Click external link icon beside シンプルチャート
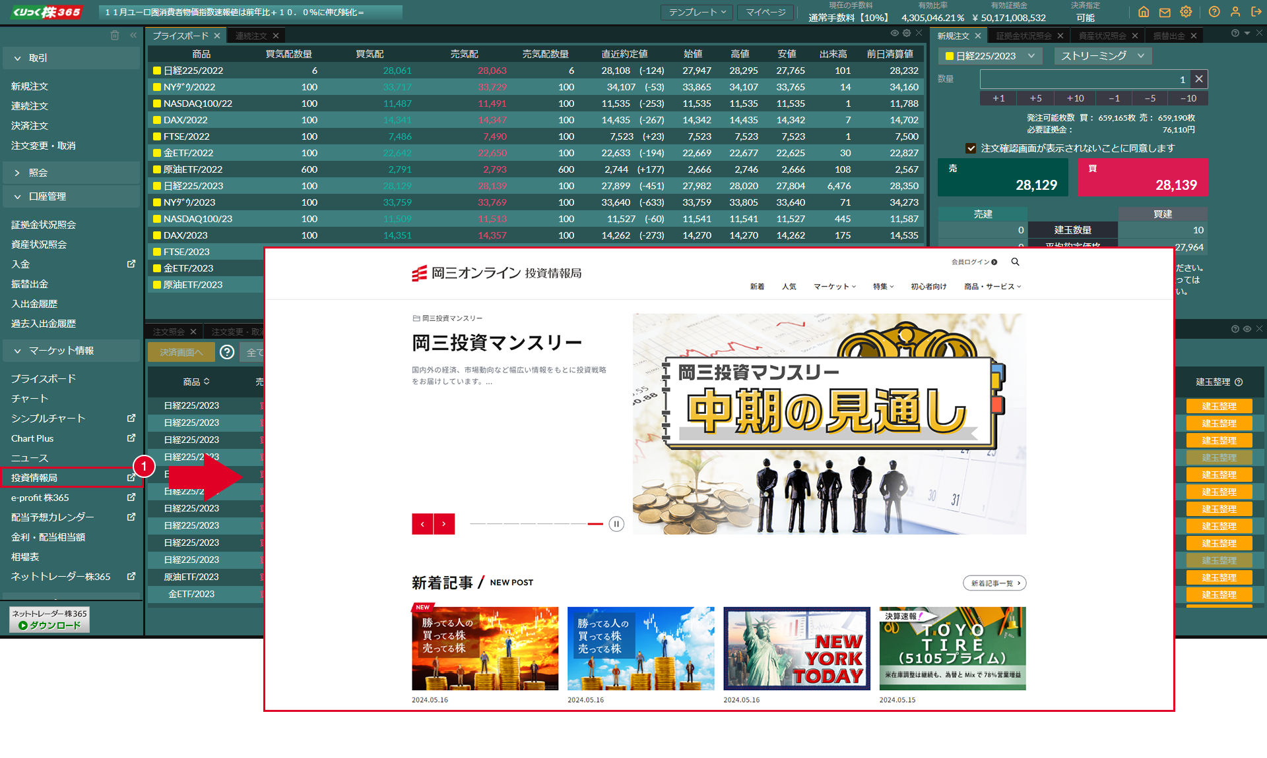The width and height of the screenshot is (1267, 758). pyautogui.click(x=131, y=418)
